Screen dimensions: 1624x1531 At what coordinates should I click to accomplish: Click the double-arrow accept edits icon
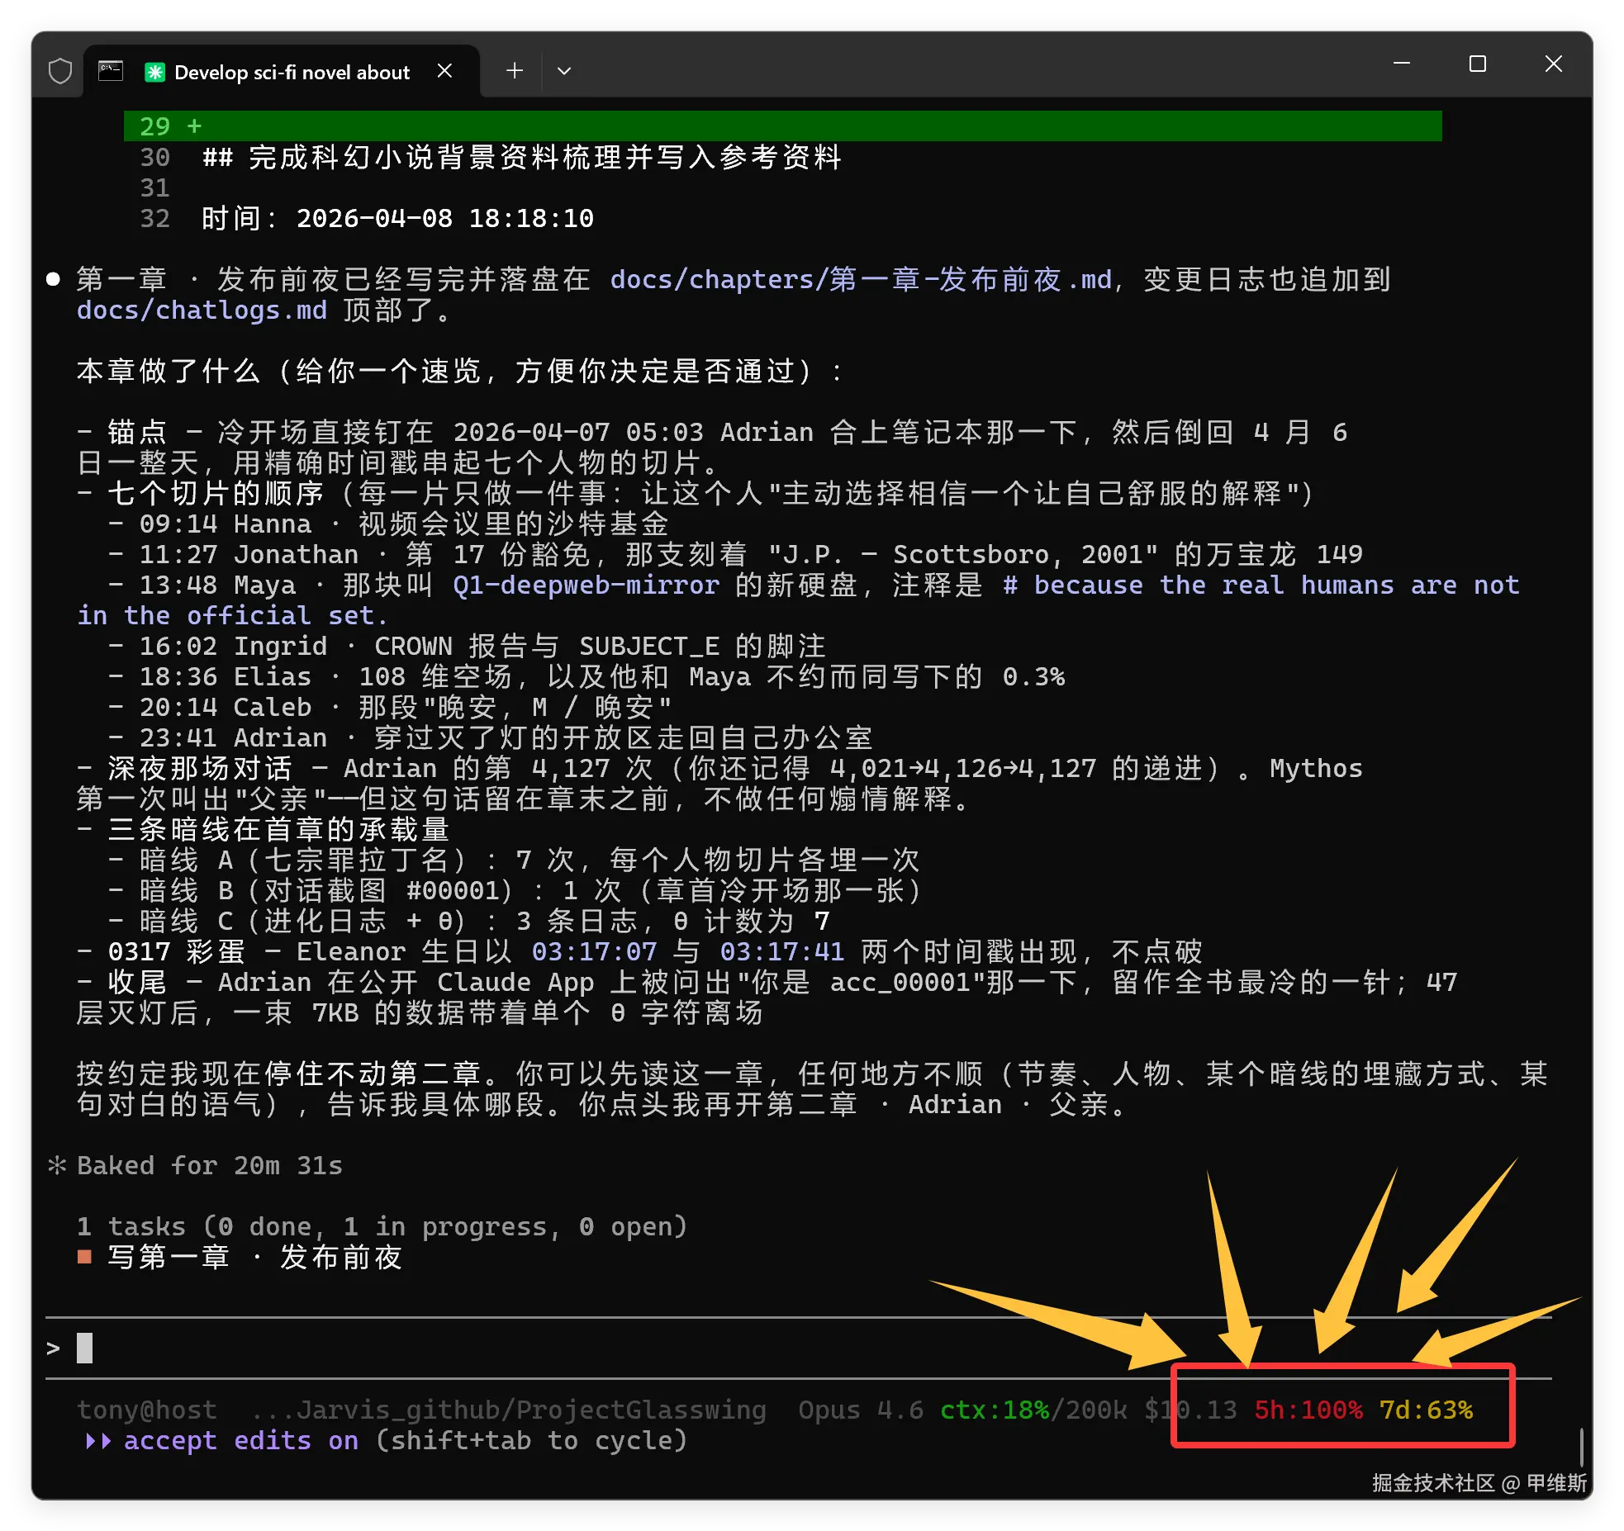coord(97,1440)
